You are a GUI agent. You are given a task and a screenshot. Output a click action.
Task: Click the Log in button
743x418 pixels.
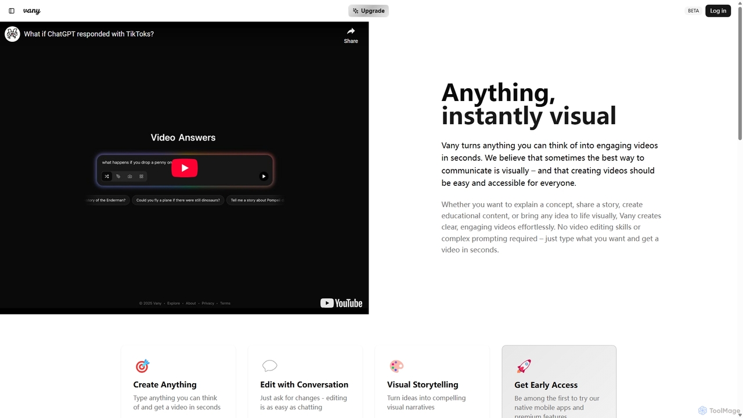point(718,11)
